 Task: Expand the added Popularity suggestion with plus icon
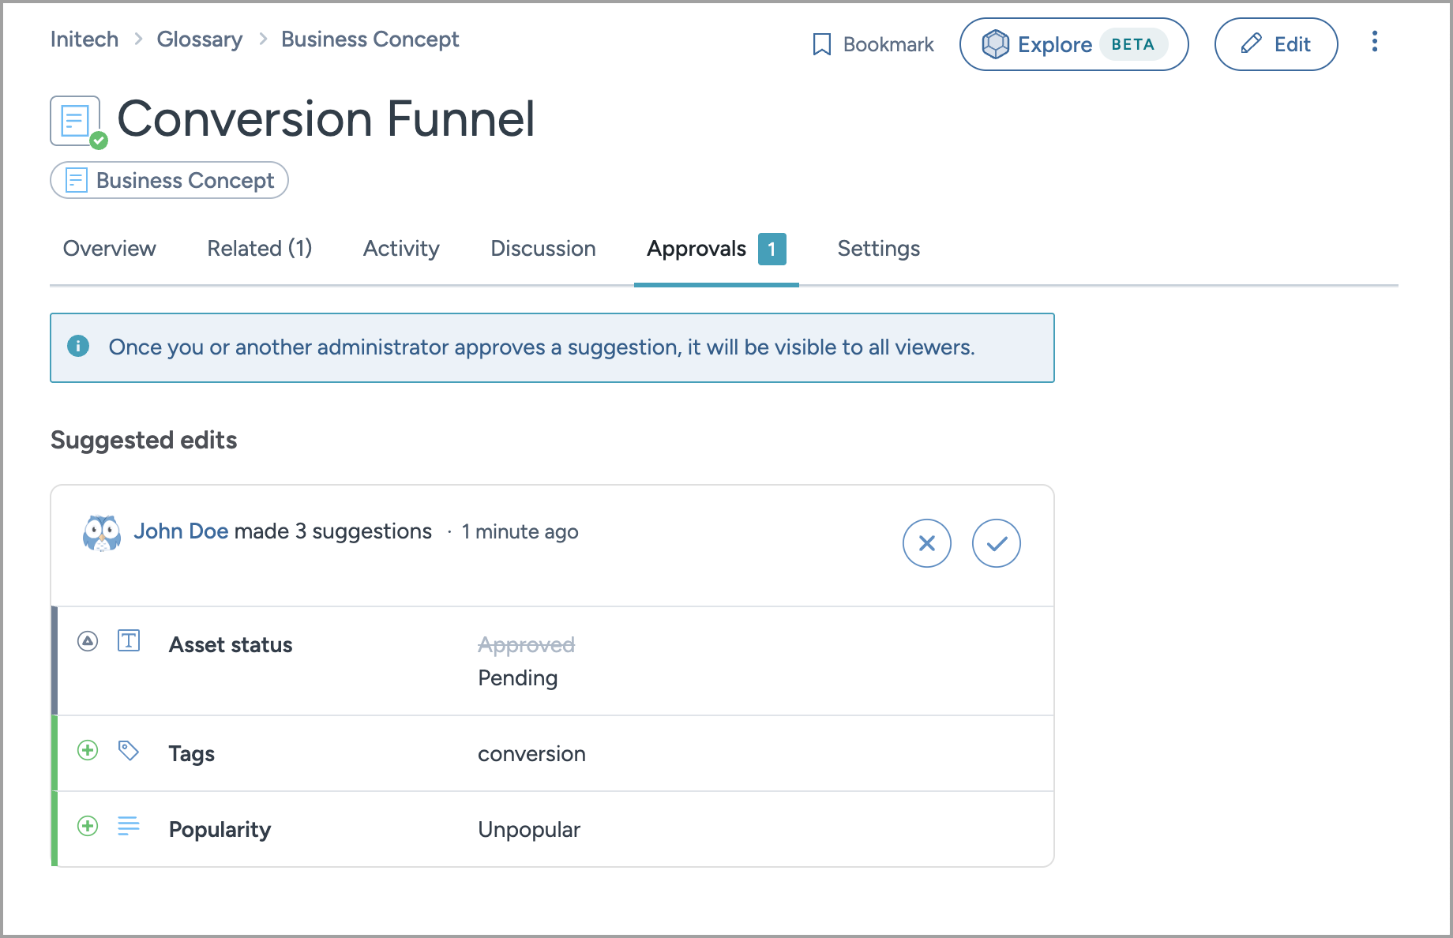[87, 827]
